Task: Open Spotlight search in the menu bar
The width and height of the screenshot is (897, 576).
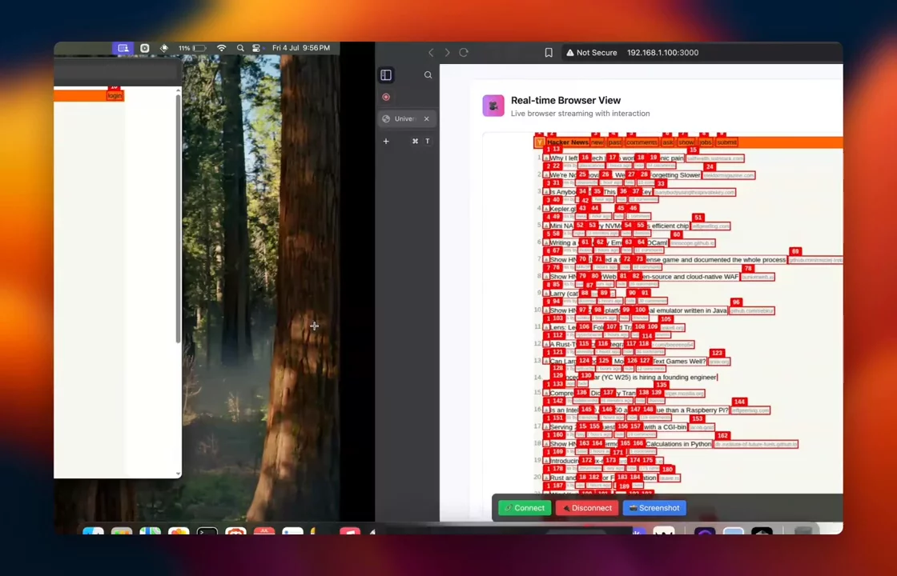Action: [240, 48]
